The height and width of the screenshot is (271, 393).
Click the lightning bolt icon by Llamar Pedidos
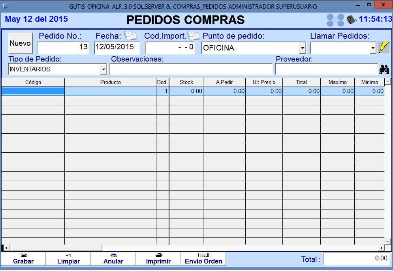point(384,48)
